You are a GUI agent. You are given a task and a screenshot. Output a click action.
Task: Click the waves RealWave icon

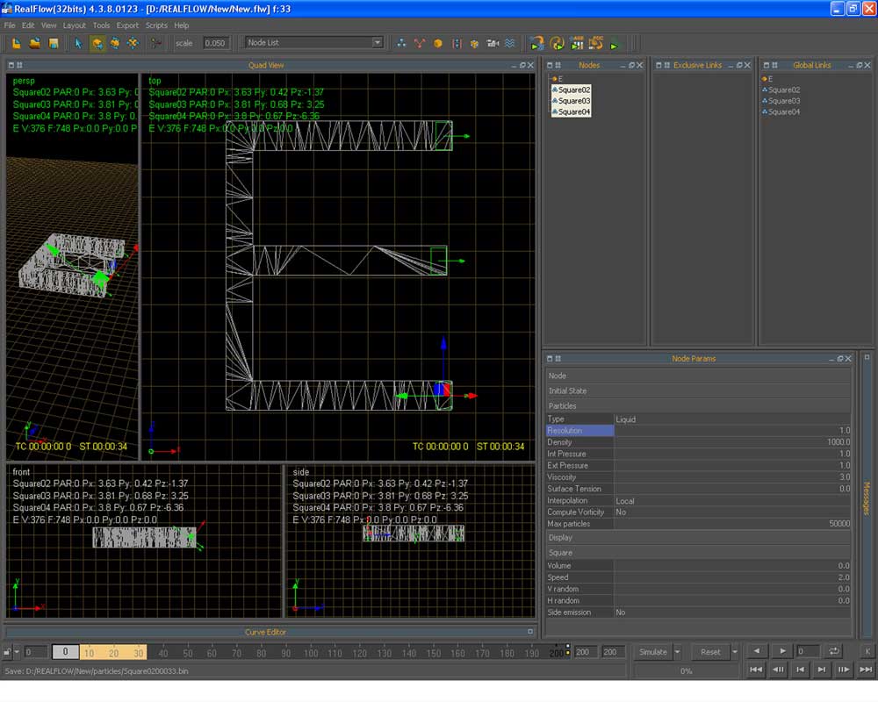click(x=510, y=43)
